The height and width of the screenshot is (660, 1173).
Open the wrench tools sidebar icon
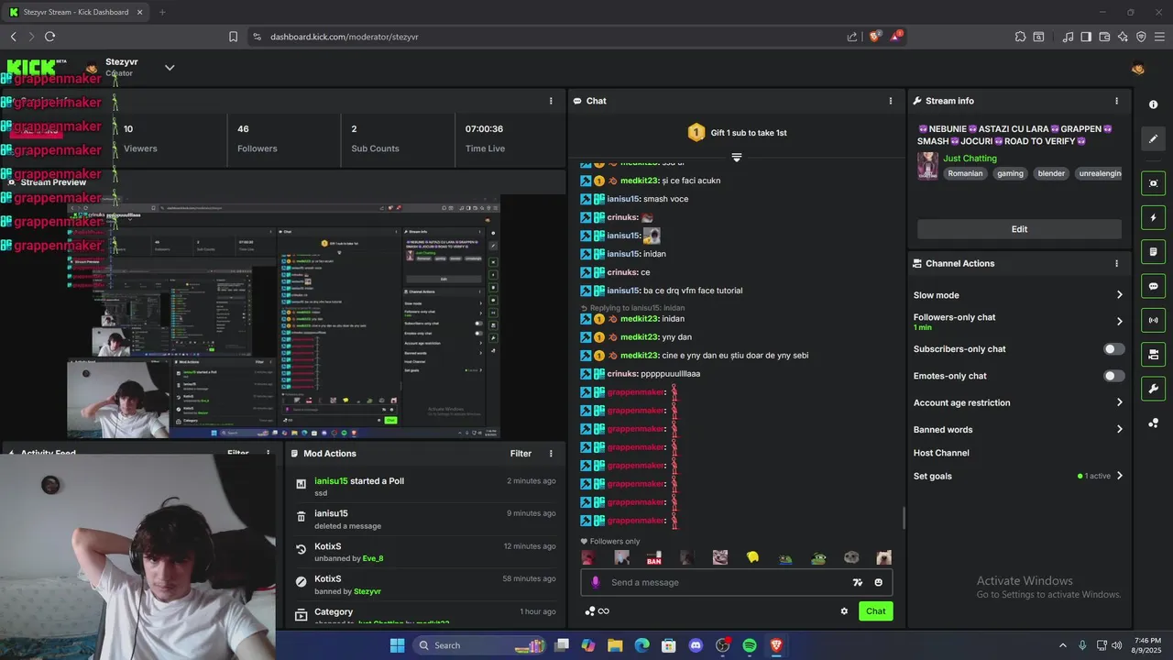coord(1153,389)
